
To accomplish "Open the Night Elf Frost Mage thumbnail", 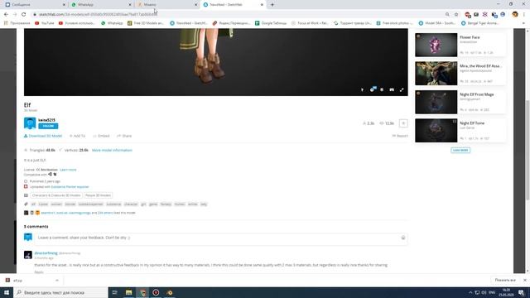I will tap(436, 102).
